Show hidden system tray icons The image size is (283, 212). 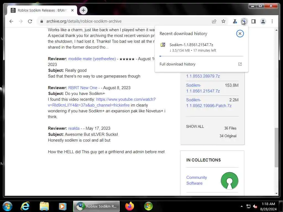242,206
